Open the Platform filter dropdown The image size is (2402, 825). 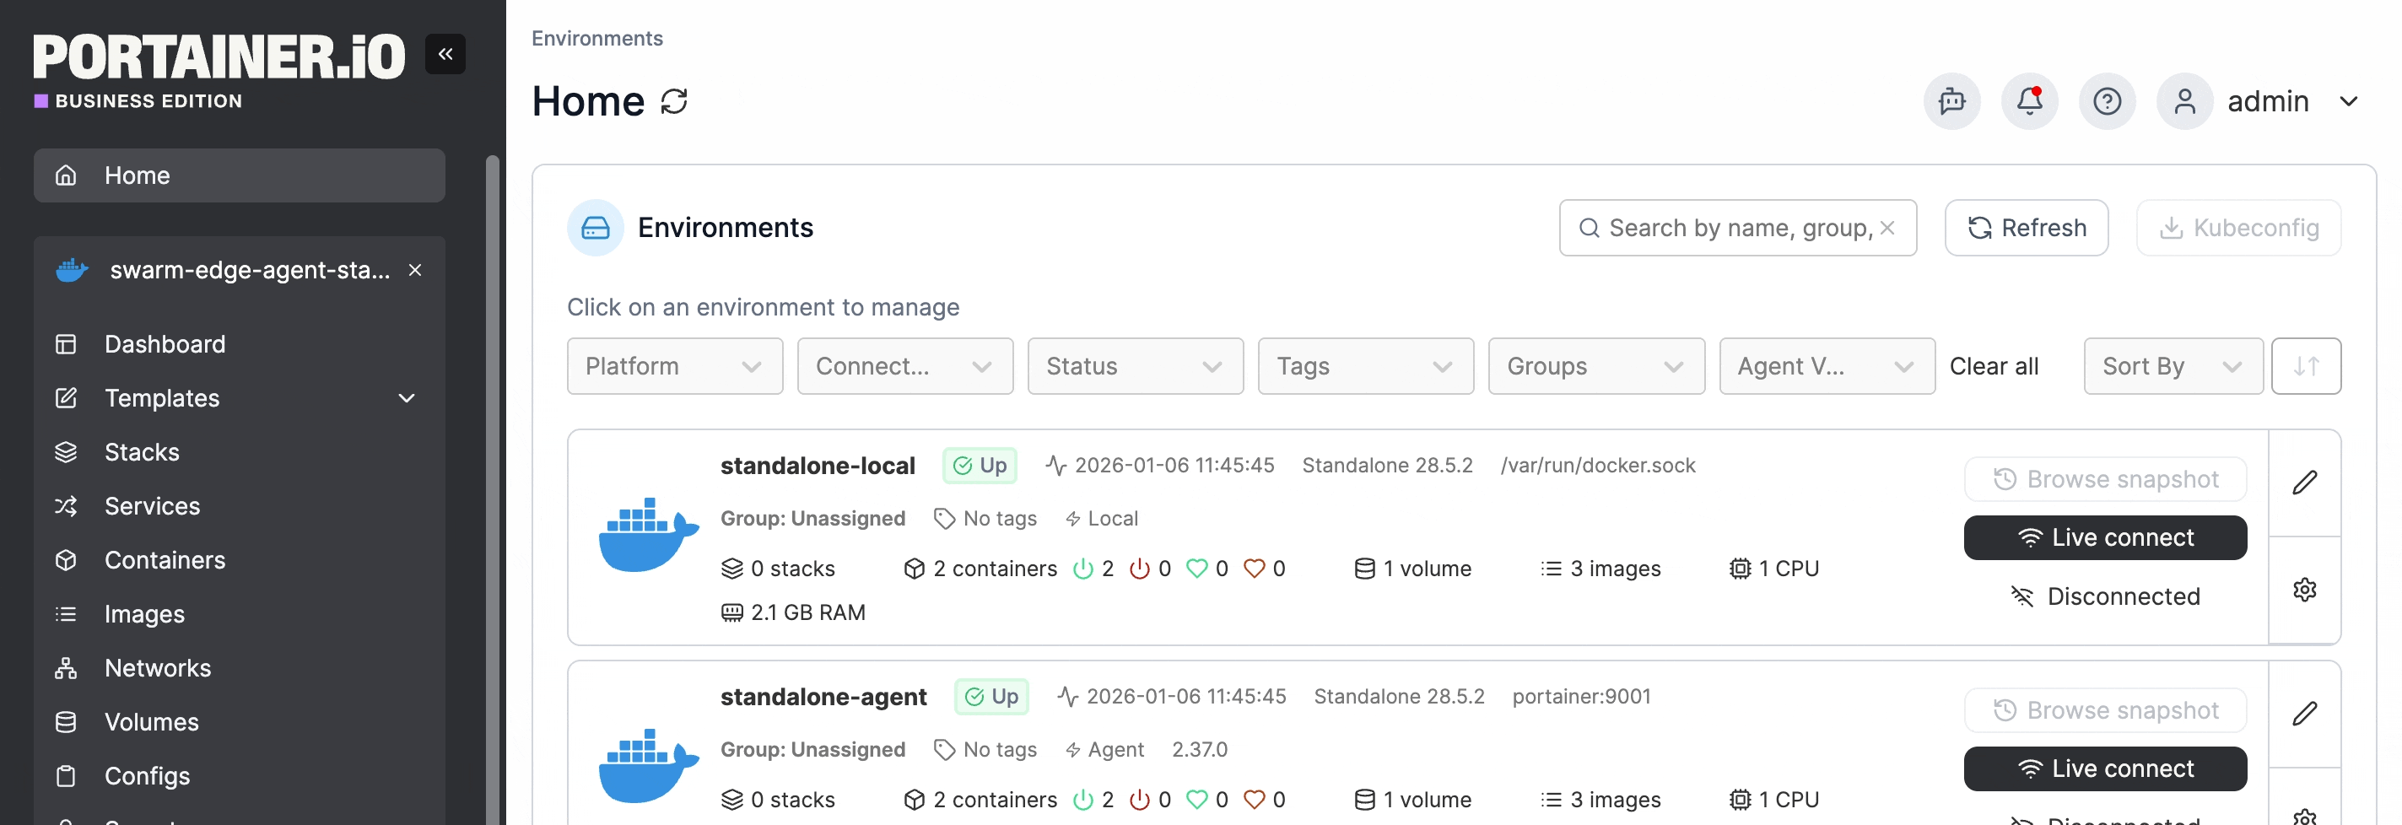(x=674, y=366)
